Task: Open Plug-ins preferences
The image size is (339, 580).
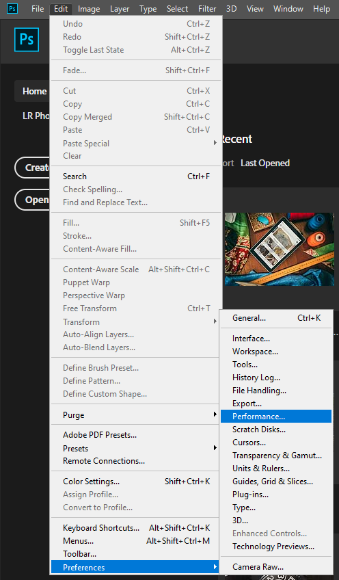Action: 276,495
